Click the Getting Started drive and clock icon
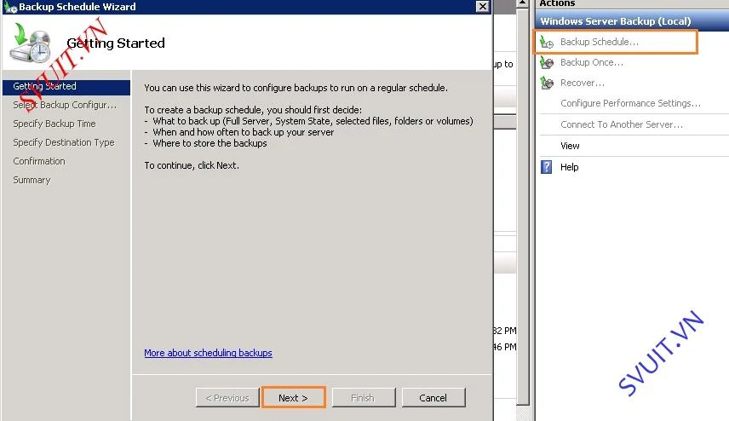The width and height of the screenshot is (729, 421). point(30,43)
